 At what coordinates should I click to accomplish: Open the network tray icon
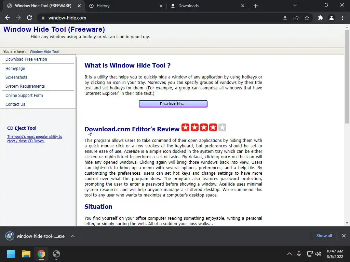[310, 254]
